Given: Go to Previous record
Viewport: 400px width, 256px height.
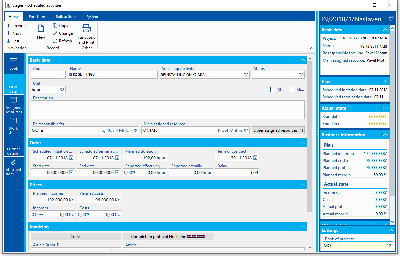Looking at the screenshot, I should click(17, 26).
